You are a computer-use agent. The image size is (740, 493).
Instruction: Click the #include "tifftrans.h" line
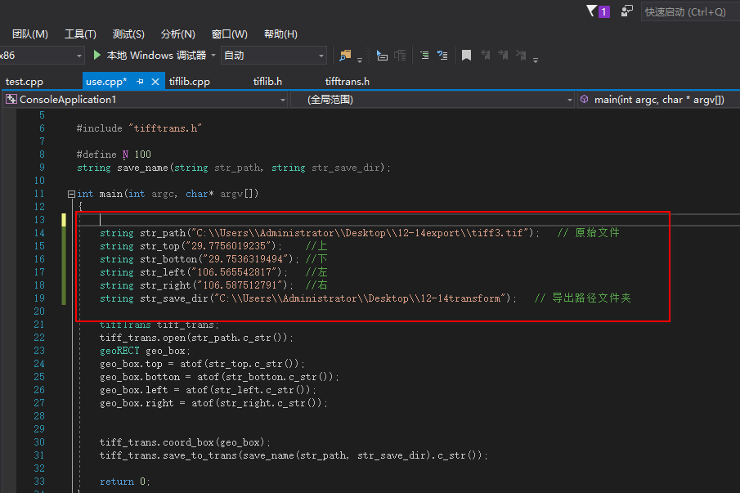(x=139, y=128)
